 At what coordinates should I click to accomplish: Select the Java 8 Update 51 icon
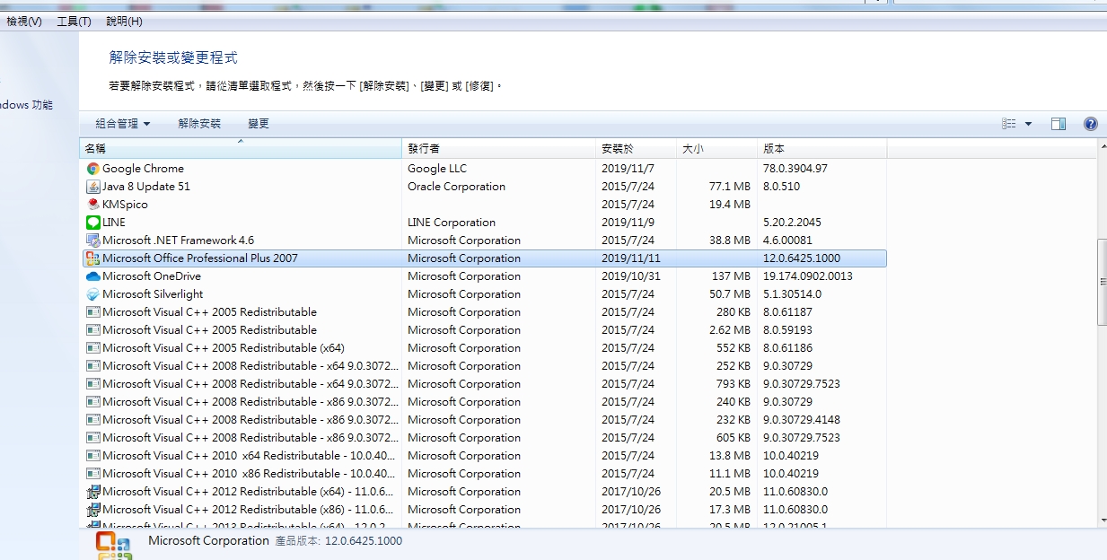click(x=92, y=187)
